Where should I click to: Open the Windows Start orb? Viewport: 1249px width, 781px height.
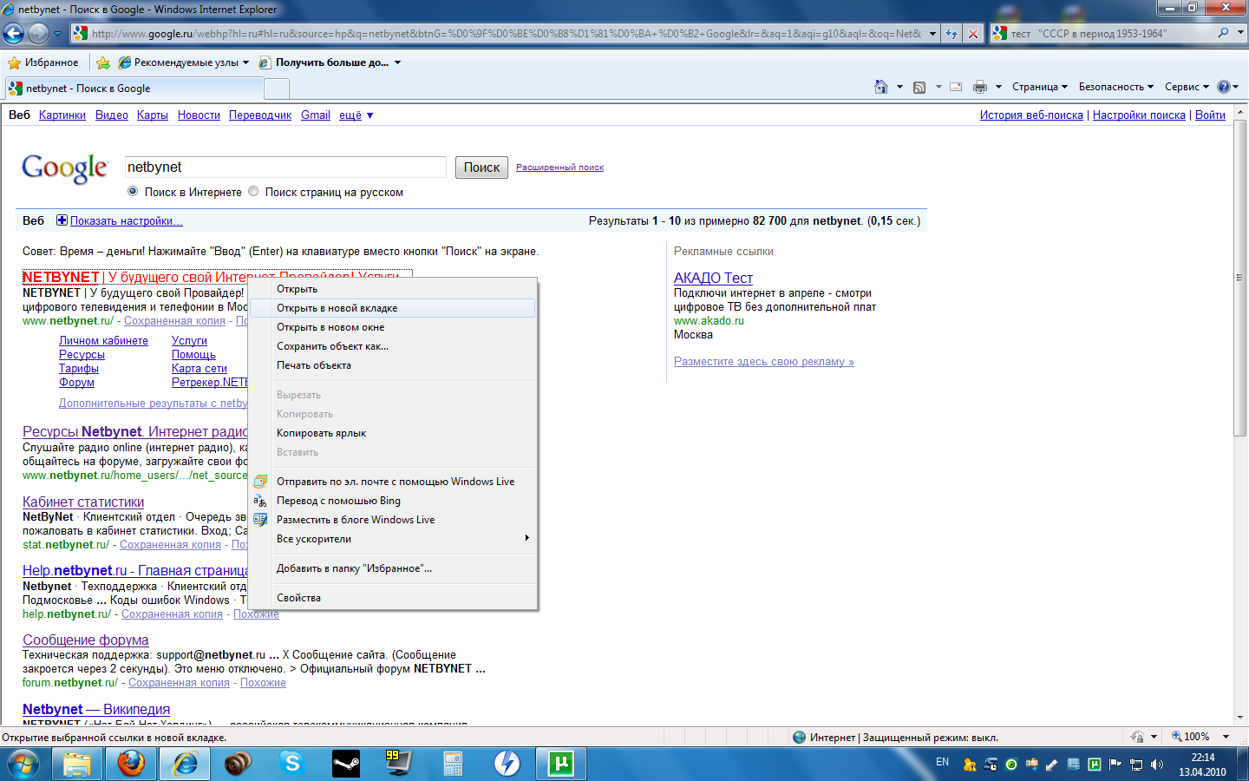(x=23, y=764)
